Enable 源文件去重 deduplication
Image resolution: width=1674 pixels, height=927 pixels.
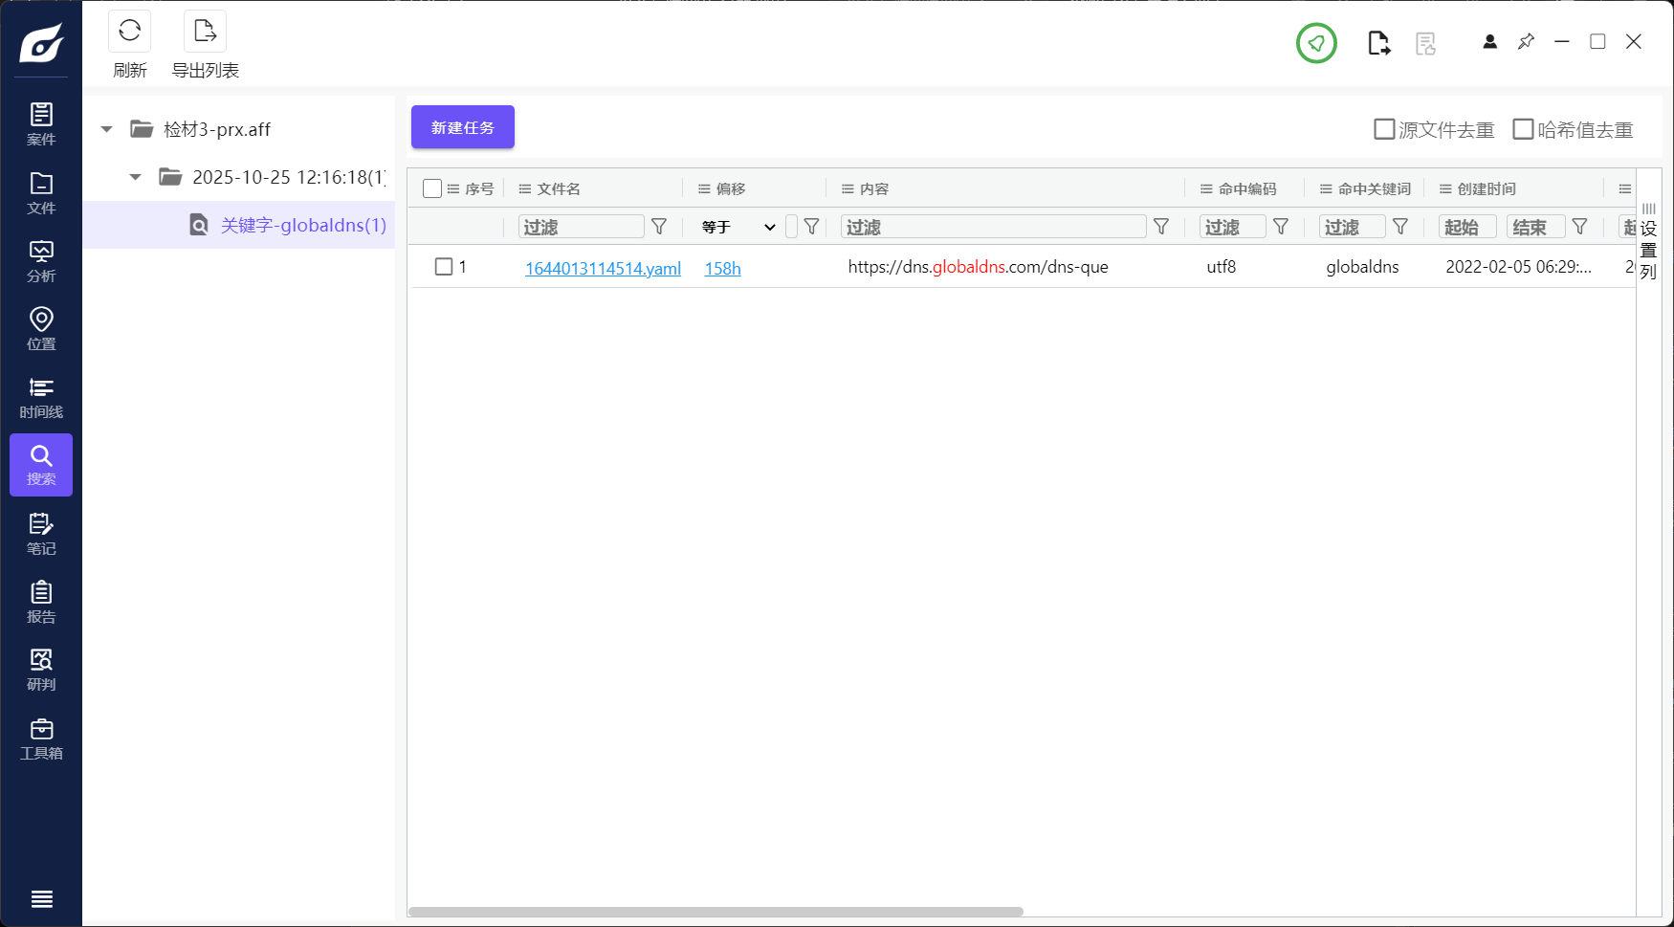point(1384,128)
